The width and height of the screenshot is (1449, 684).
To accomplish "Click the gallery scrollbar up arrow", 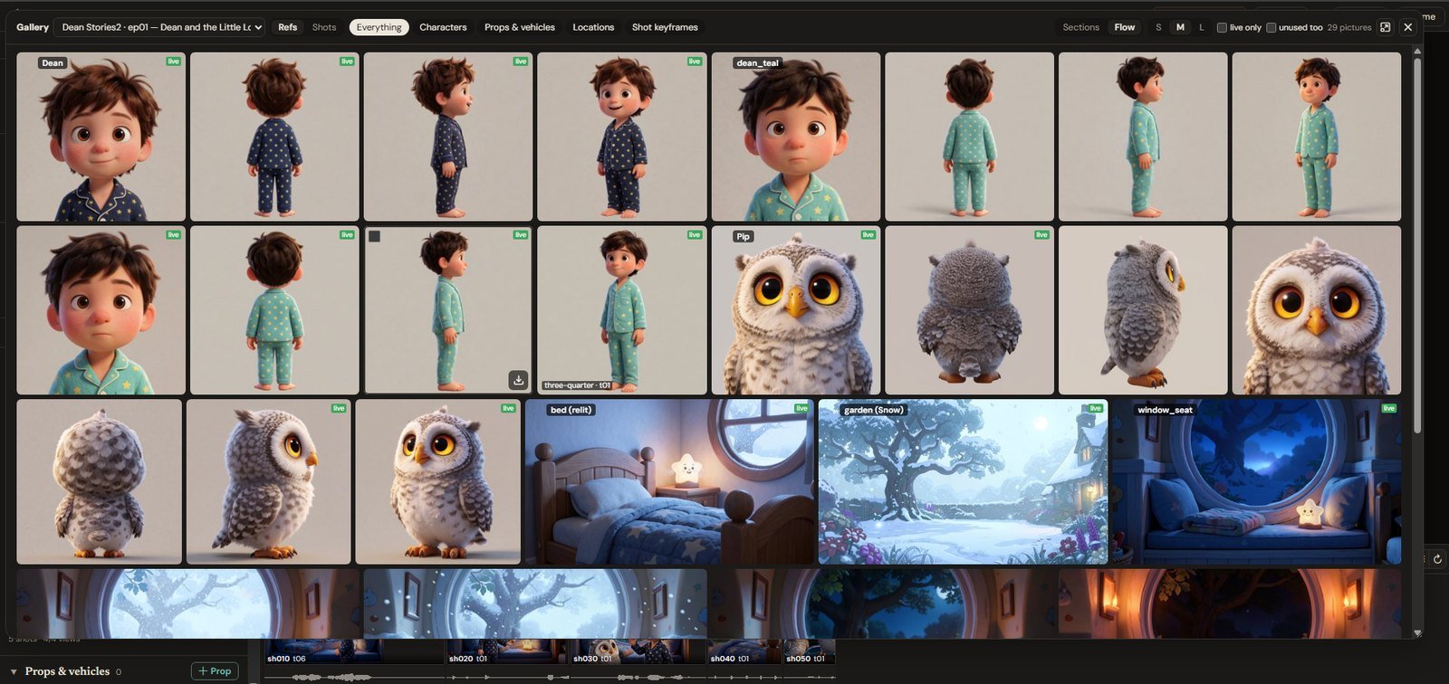I will 1417,51.
